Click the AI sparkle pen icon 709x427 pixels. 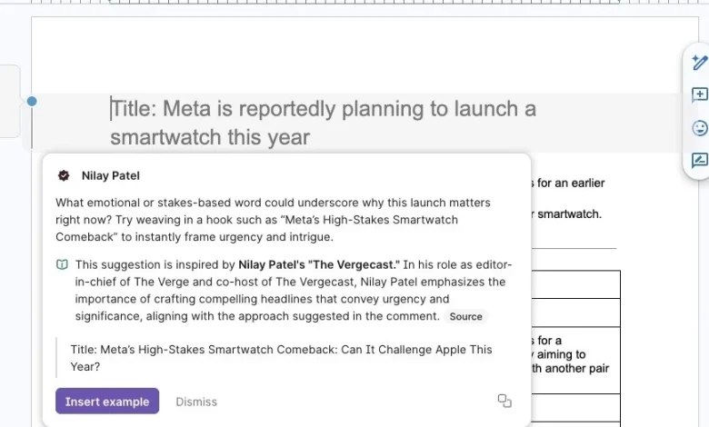[699, 63]
